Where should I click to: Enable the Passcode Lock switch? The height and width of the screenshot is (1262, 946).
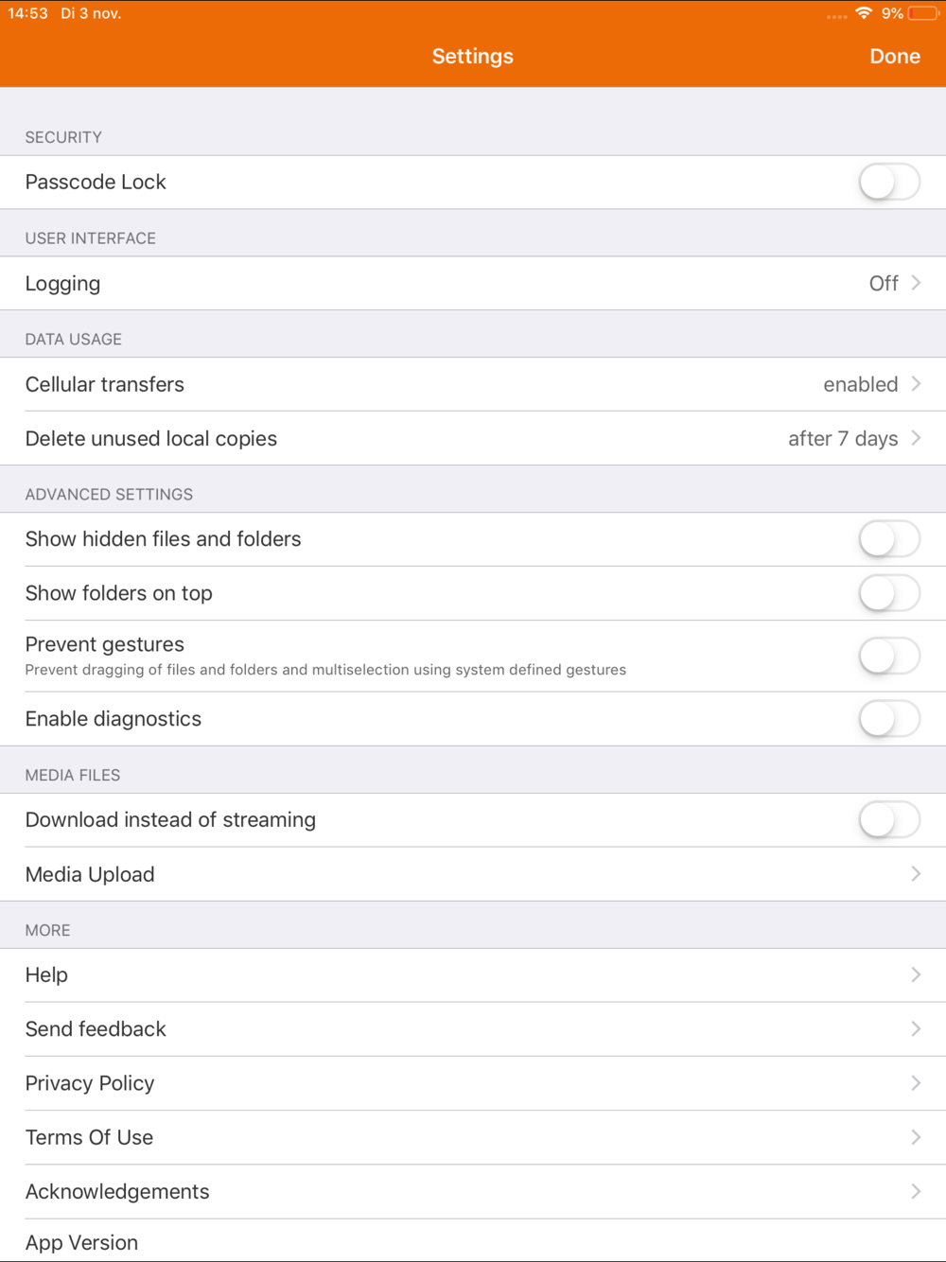[889, 182]
